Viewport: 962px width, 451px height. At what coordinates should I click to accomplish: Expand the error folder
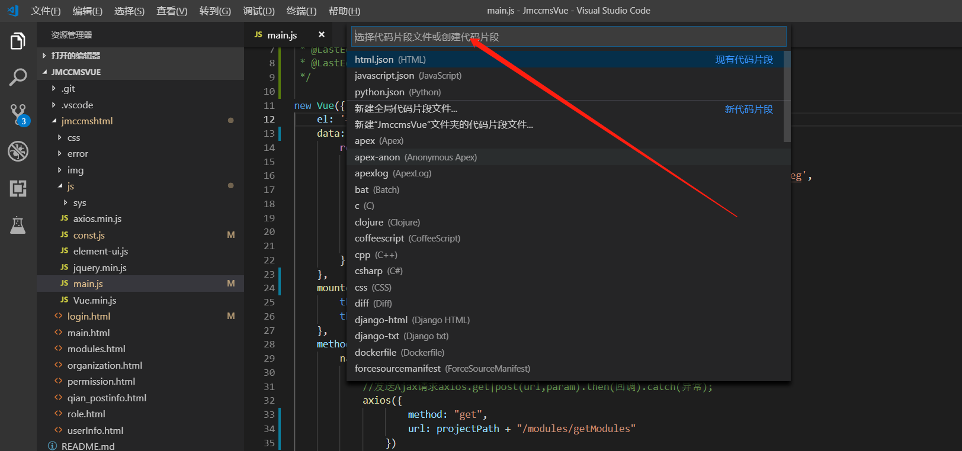point(60,153)
